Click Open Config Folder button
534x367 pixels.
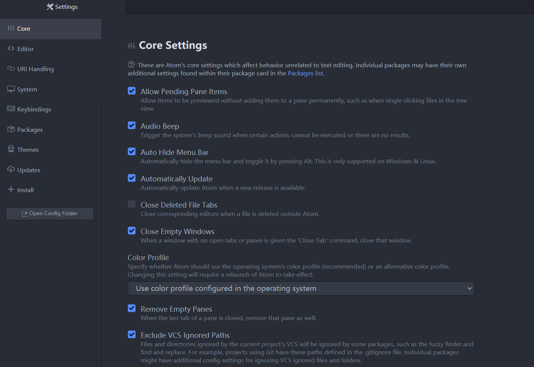[x=50, y=214]
